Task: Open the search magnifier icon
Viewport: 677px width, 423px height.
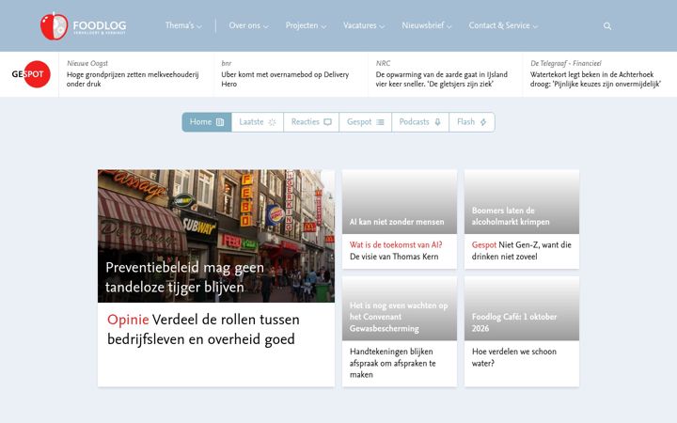Action: pos(607,26)
